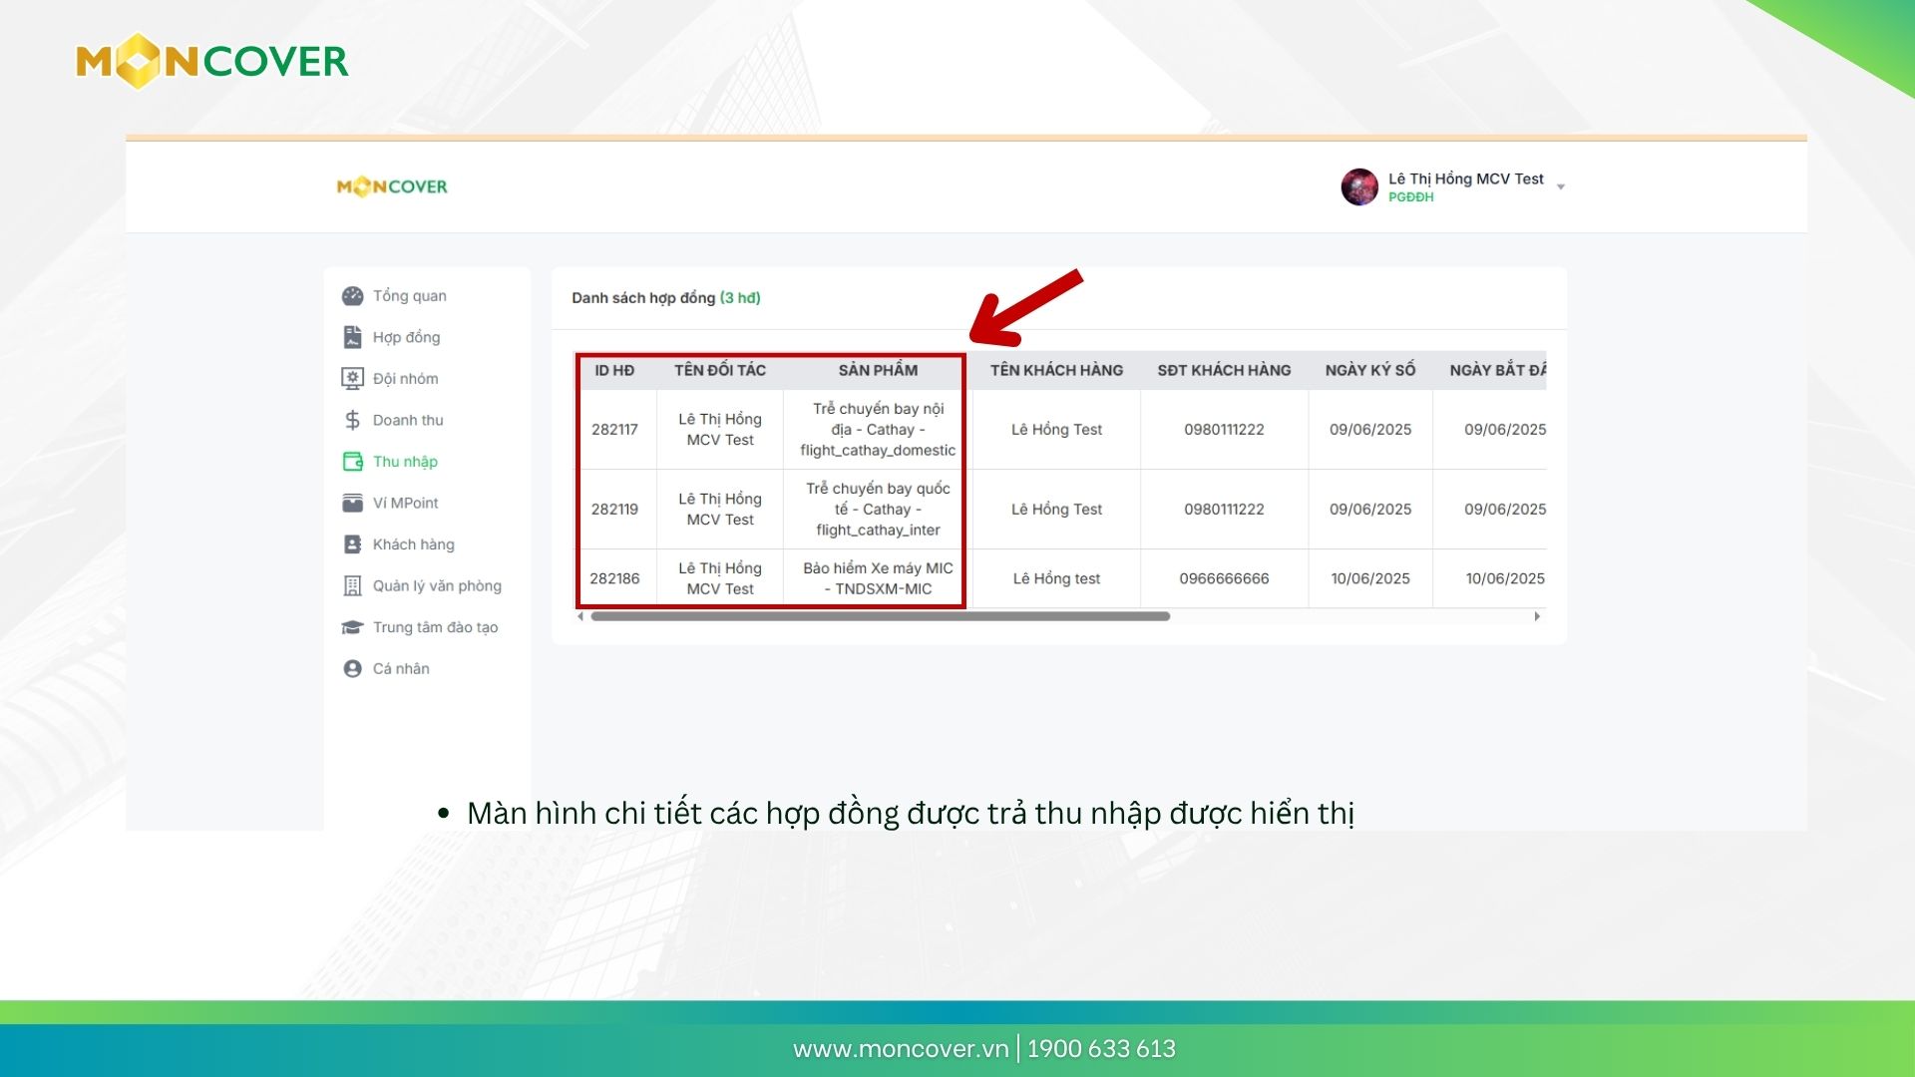Click the Đội nhóm team icon
Viewport: 1915px width, 1077px height.
[x=352, y=379]
